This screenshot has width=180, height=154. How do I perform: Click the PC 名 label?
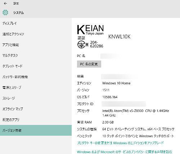point(81,56)
